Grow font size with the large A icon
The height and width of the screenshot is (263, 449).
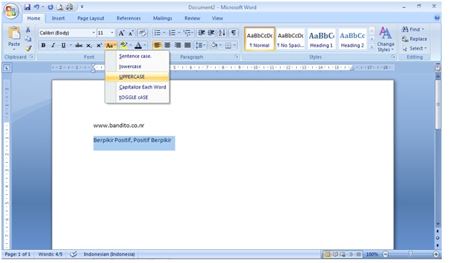(121, 33)
